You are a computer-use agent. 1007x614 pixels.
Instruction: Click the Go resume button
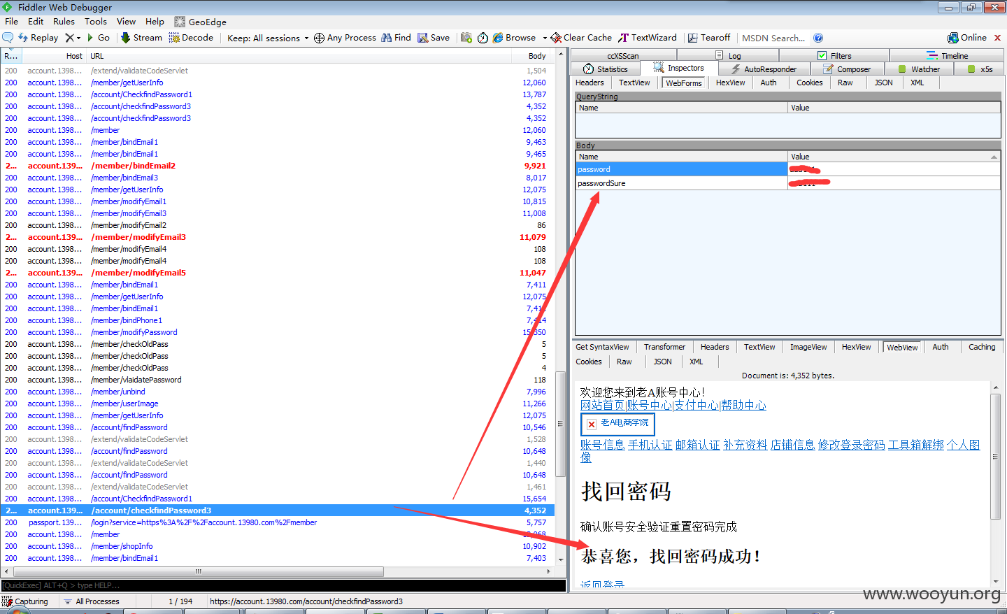pyautogui.click(x=98, y=38)
